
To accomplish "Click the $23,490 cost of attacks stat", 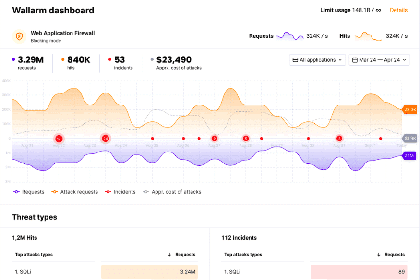I will point(176,63).
